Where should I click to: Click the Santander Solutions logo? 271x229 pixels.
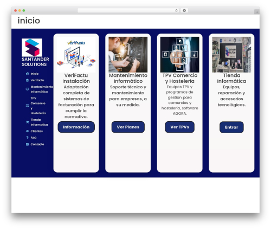coord(32,48)
